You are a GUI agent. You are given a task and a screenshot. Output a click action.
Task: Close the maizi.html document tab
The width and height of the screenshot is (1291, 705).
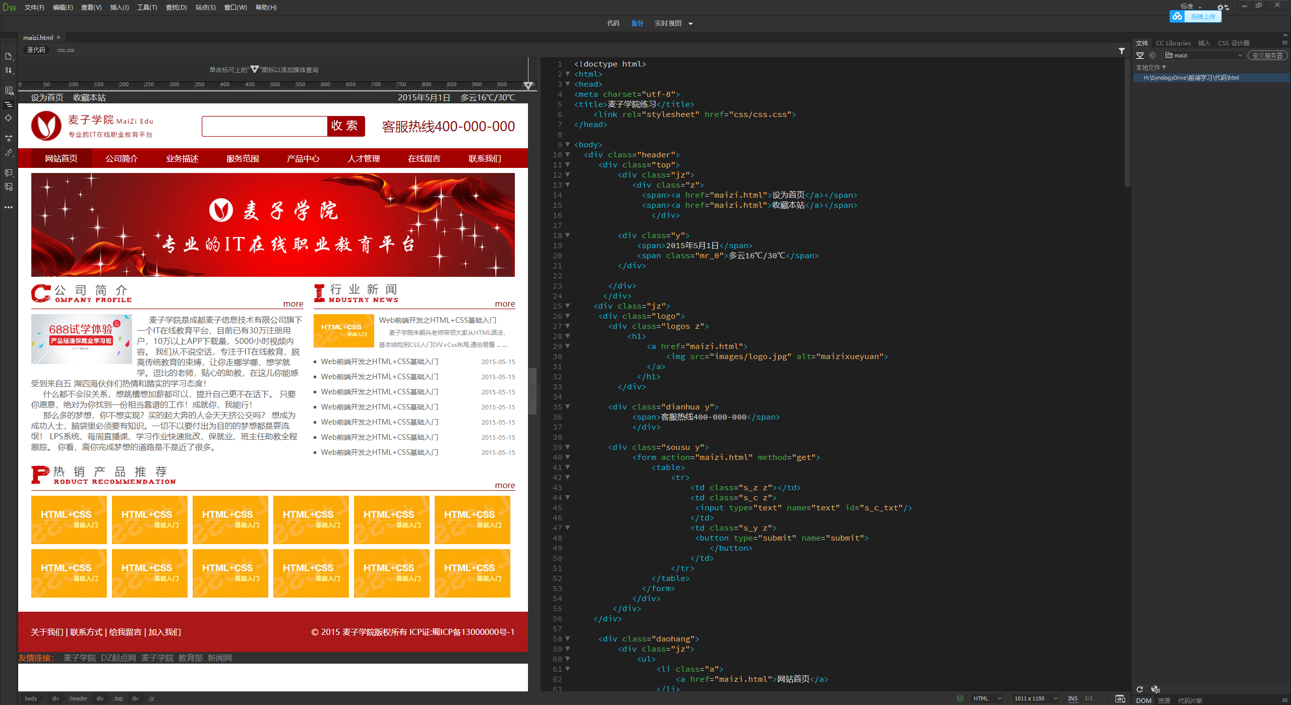click(58, 37)
